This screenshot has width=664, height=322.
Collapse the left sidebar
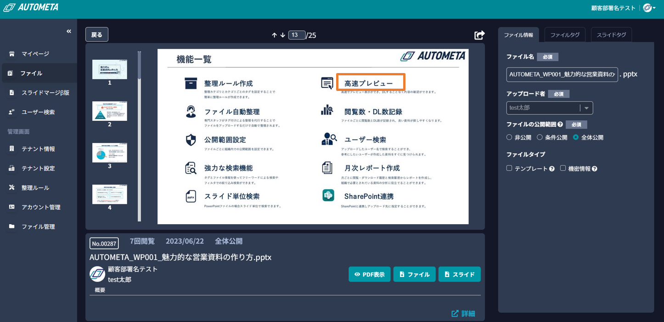69,31
